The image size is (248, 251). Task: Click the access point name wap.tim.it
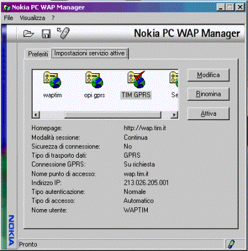point(136,173)
